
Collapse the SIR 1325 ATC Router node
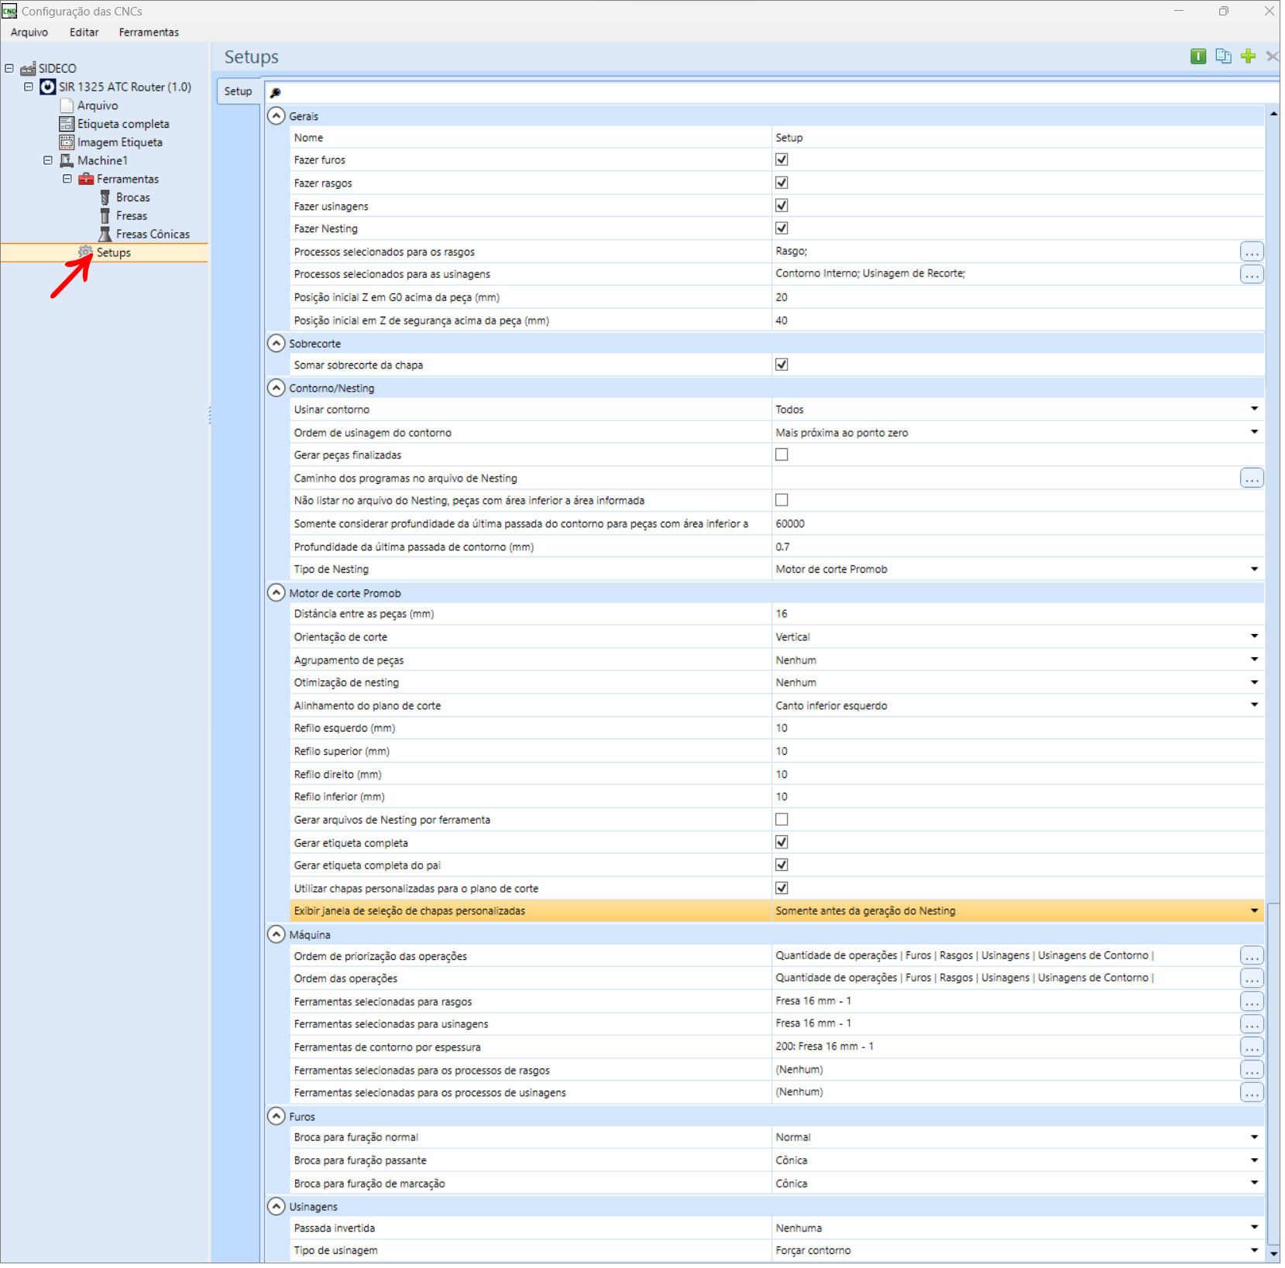pyautogui.click(x=29, y=87)
